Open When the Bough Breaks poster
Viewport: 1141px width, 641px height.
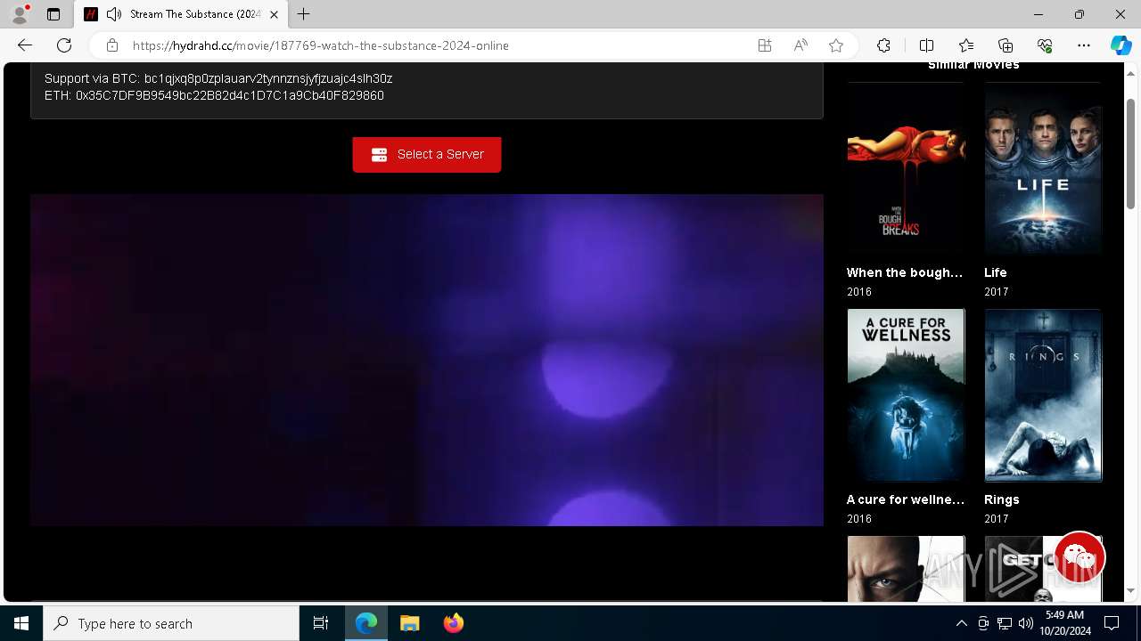[906, 169]
